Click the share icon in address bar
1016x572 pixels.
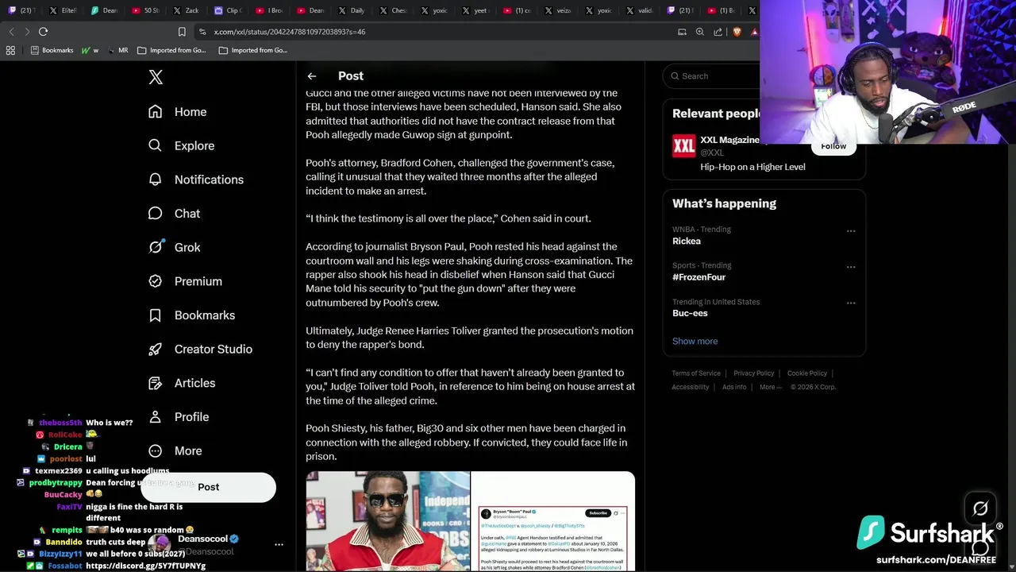pyautogui.click(x=718, y=32)
